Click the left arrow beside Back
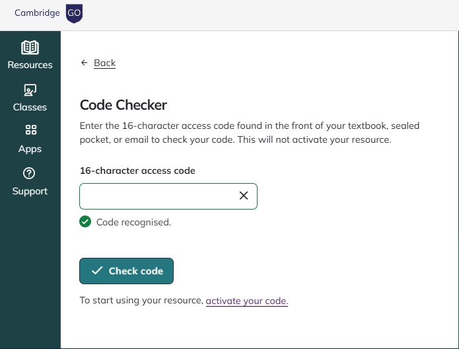The height and width of the screenshot is (349, 459). 84,63
